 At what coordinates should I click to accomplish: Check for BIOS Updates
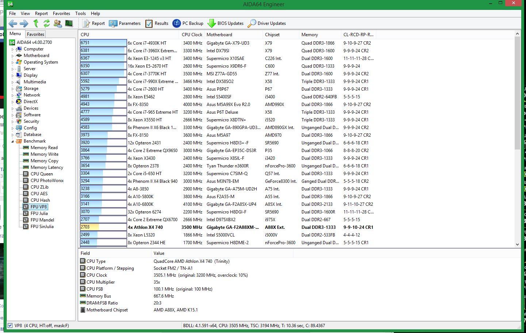click(x=225, y=23)
